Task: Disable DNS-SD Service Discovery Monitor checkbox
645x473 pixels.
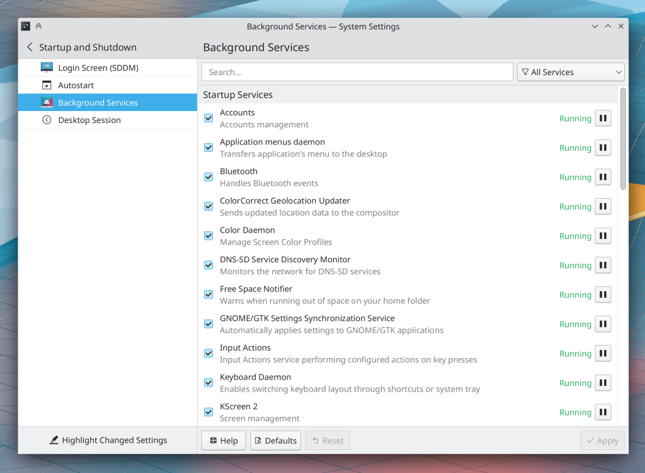Action: 208,265
